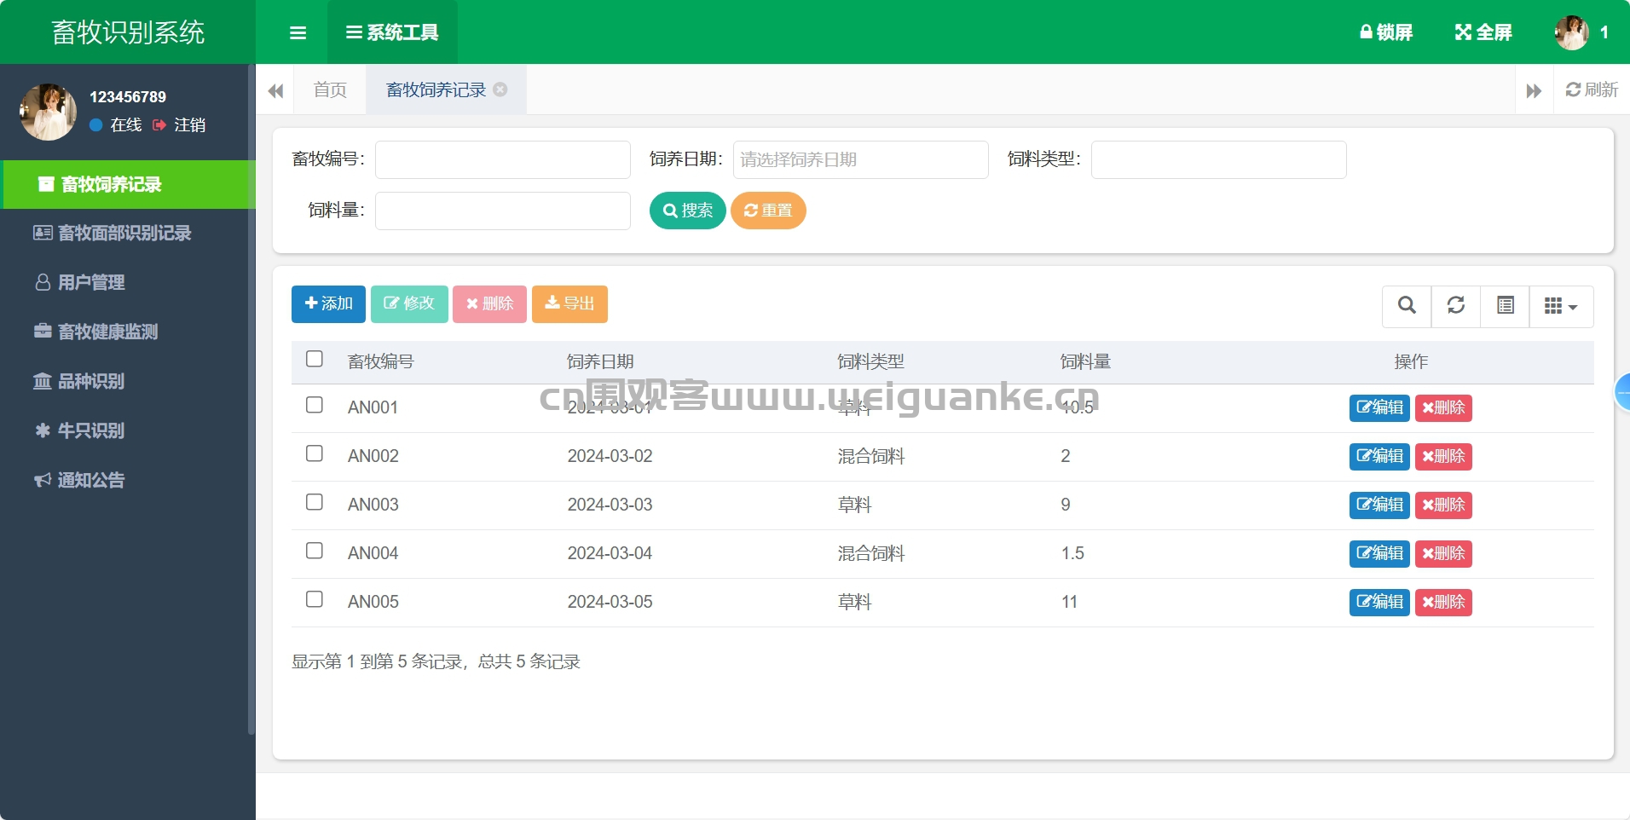This screenshot has width=1630, height=820.
Task: Toggle card view list icon
Action: point(1506,306)
